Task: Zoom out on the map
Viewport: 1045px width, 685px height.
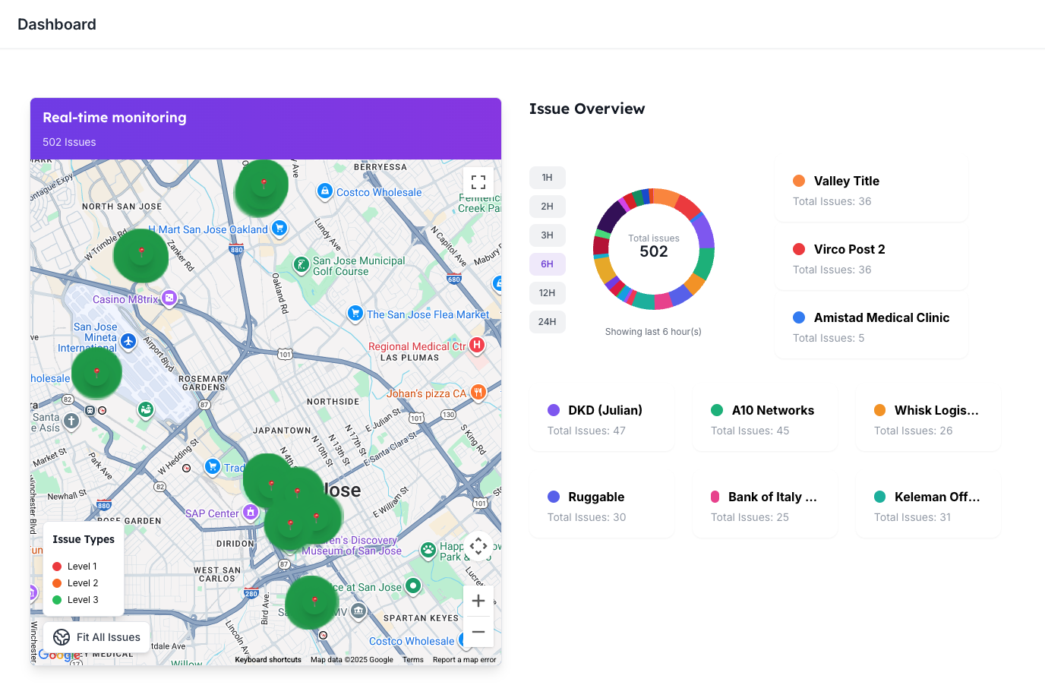Action: (x=478, y=632)
